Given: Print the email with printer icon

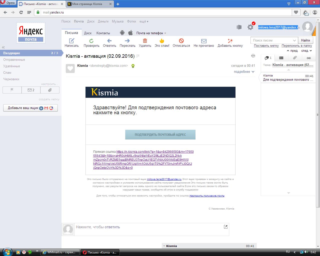Looking at the screenshot, I should [253, 56].
